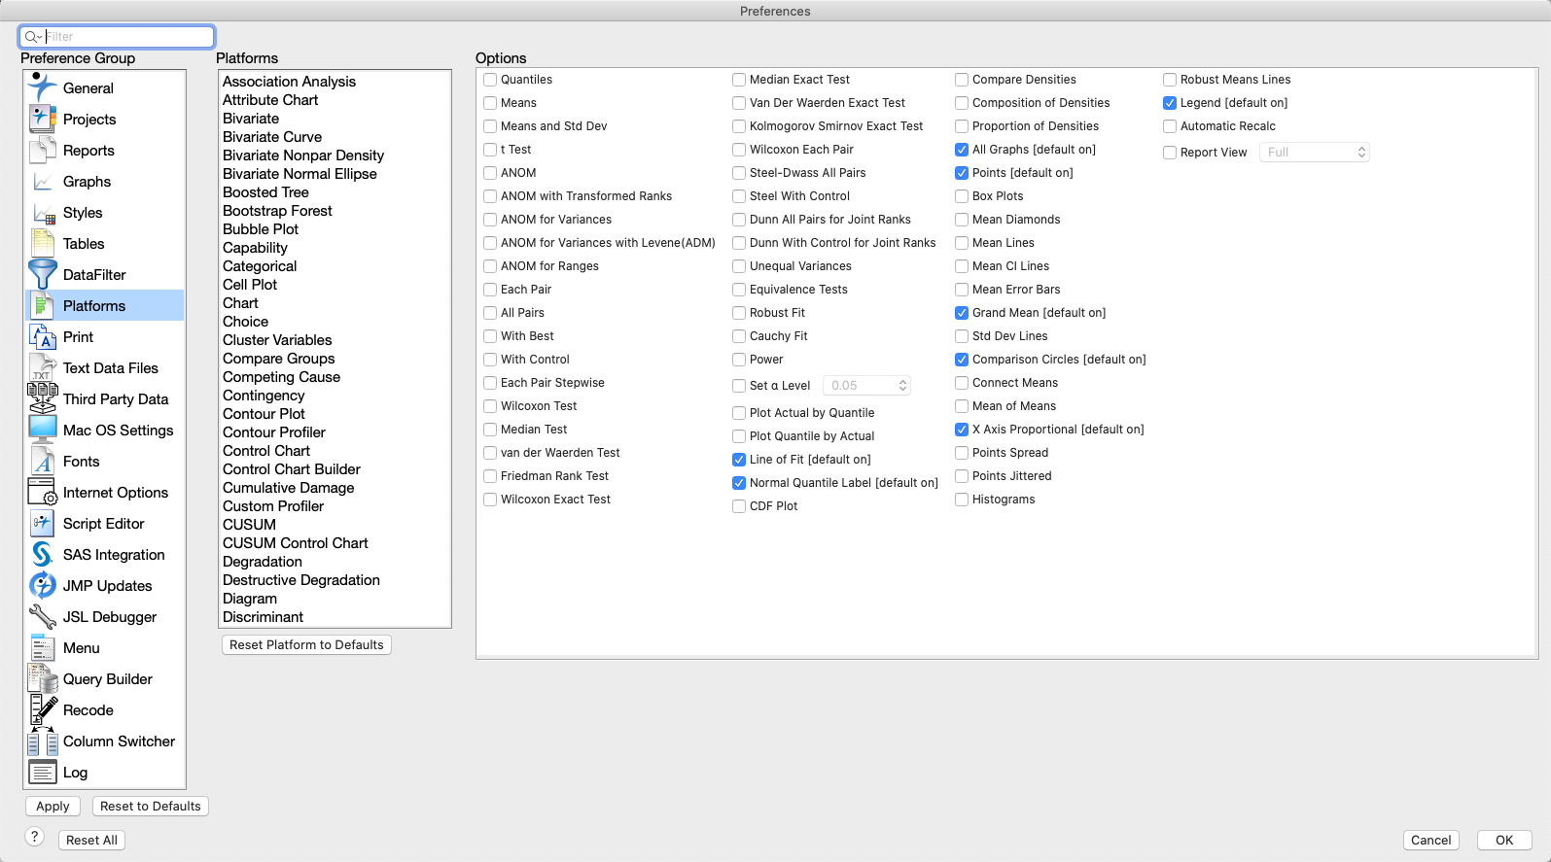This screenshot has width=1551, height=862.
Task: Open the Report View dropdown
Action: (x=1314, y=153)
